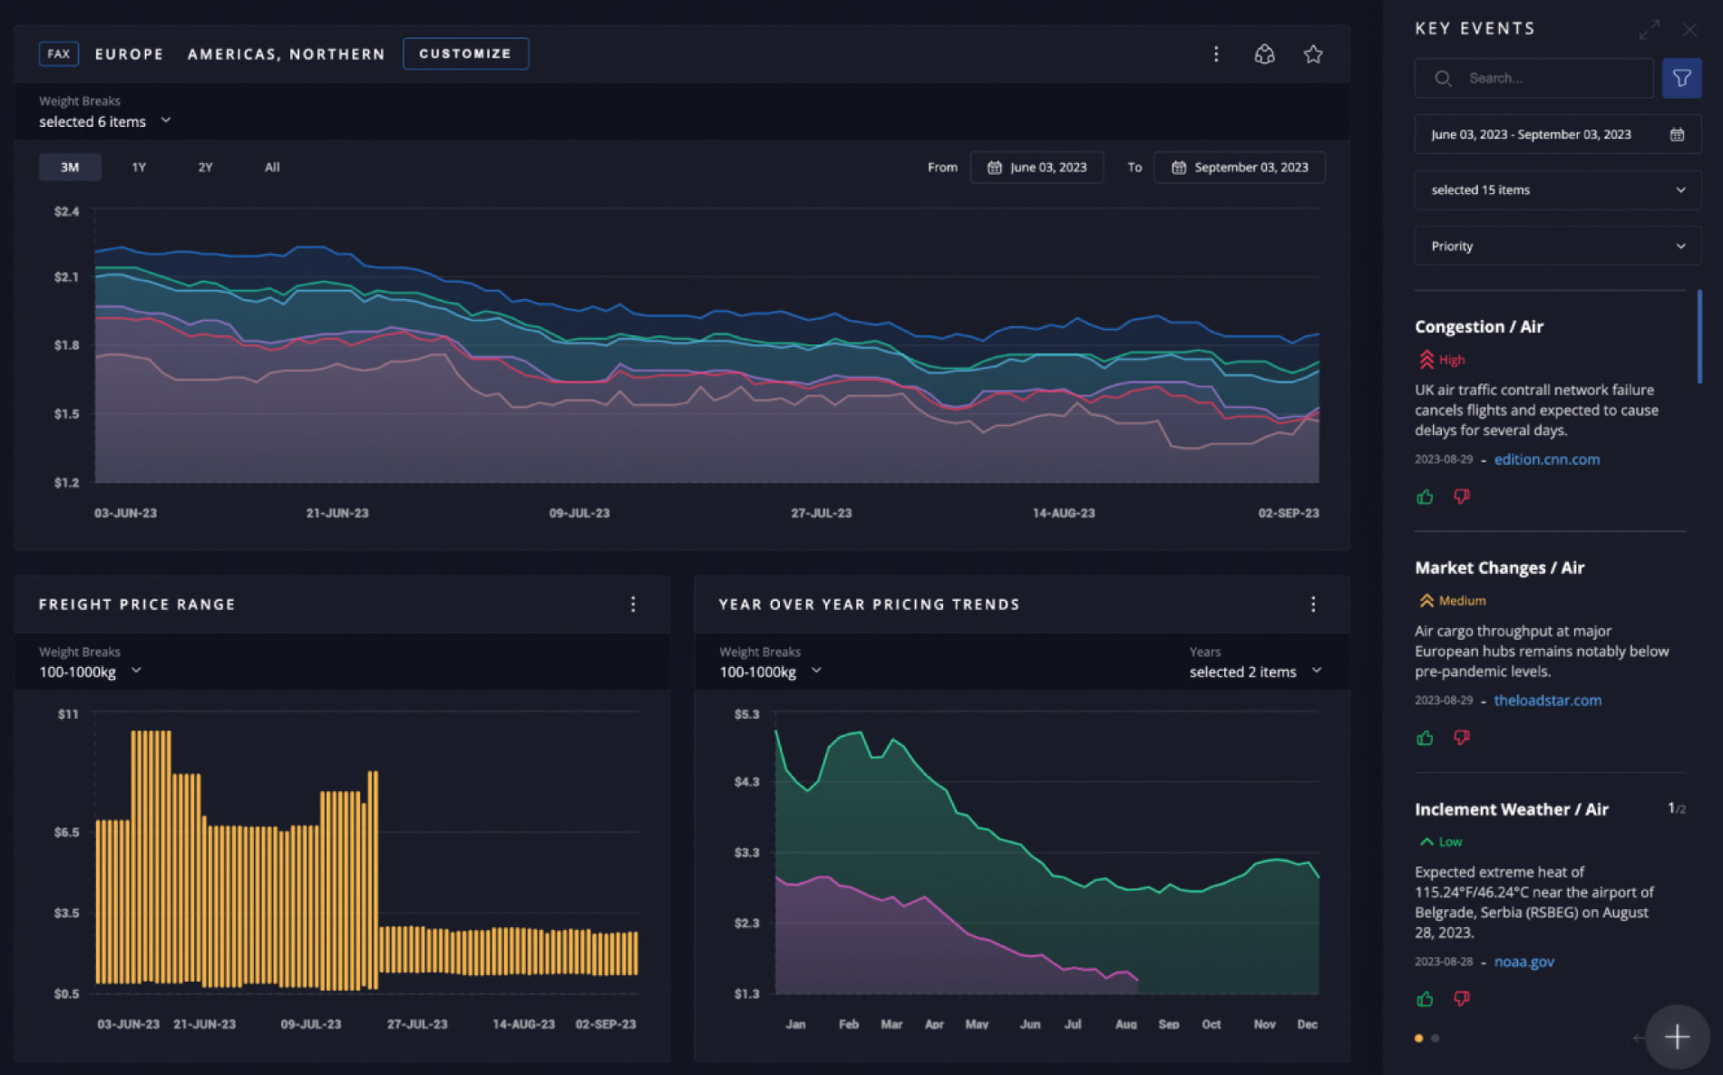Expand main chart Weight Breaks 'selected 6 items' dropdown

click(x=105, y=121)
